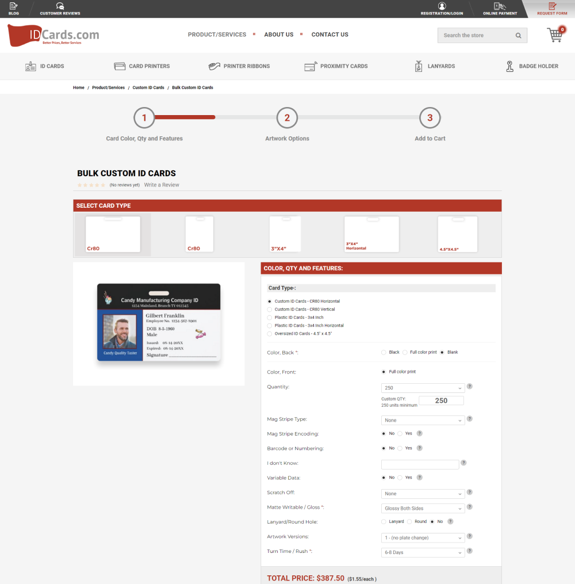Go to Custom ID Cards in the breadcrumb
575x584 pixels.
148,87
